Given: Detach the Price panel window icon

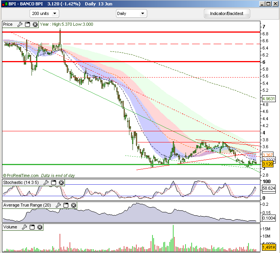Looking at the screenshot, I should point(28,24).
